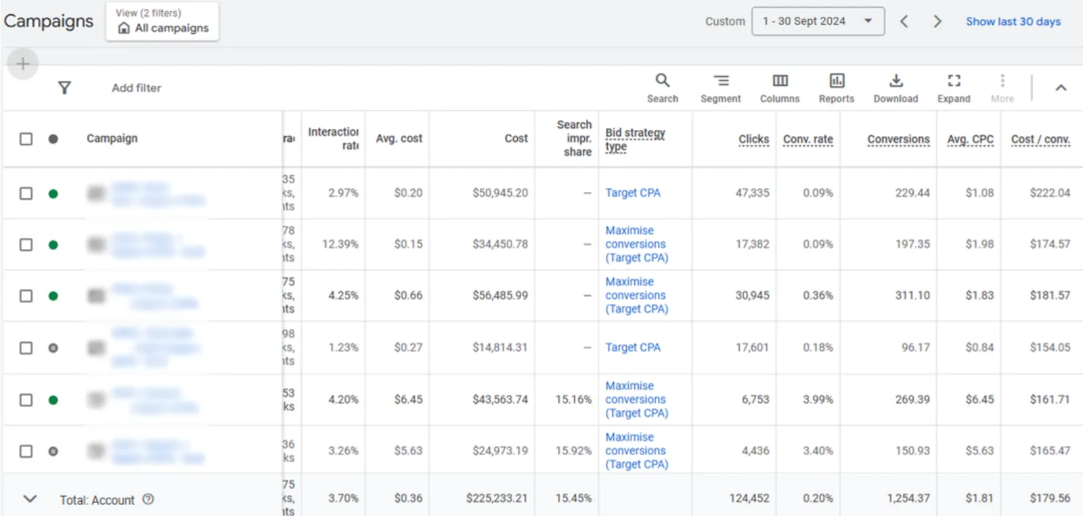Expand the table to full screen

click(954, 88)
